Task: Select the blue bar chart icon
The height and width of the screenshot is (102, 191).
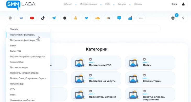Action: pyautogui.click(x=130, y=18)
